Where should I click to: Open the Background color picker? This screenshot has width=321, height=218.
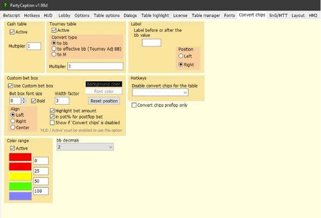coord(104,84)
